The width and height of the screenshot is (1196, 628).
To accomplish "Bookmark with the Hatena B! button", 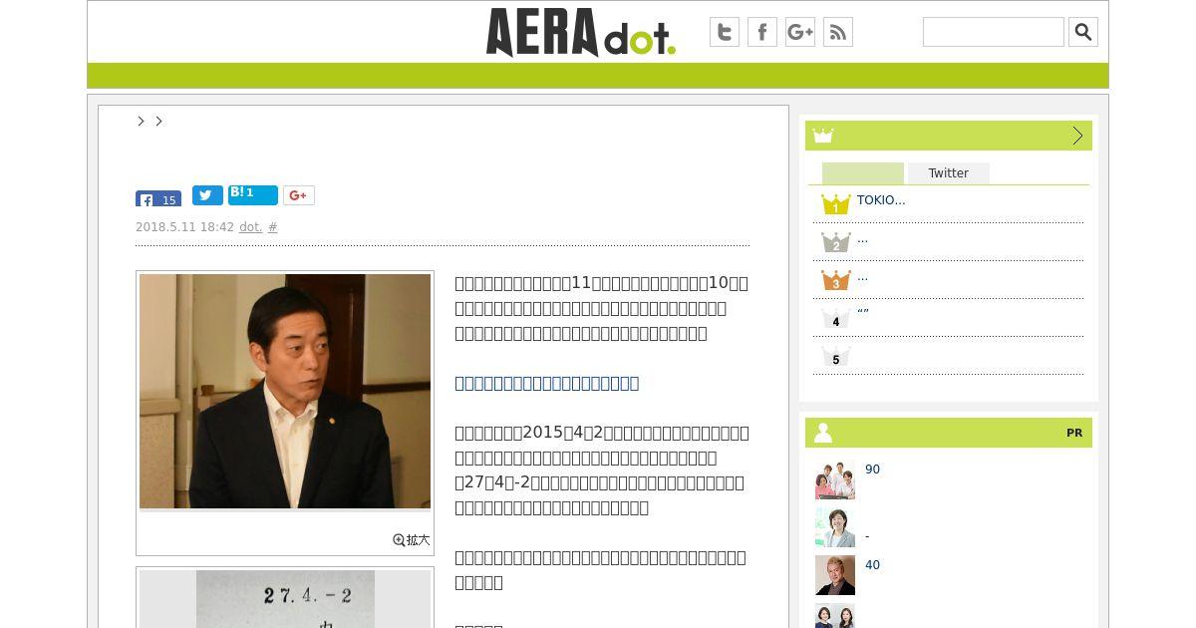I will point(253,194).
